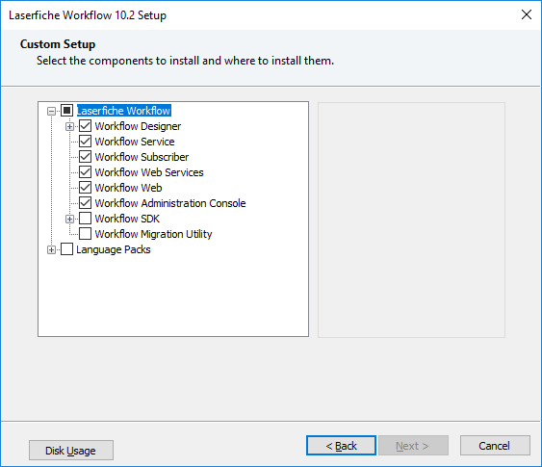The height and width of the screenshot is (467, 542).
Task: Toggle the Workflow Web checkbox
Action: 85,188
